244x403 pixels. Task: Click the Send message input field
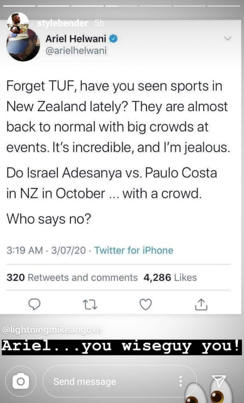[110, 381]
